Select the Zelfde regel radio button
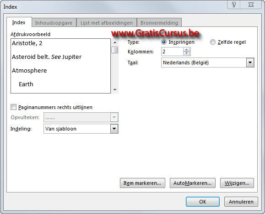The width and height of the screenshot is (265, 214). pyautogui.click(x=213, y=42)
